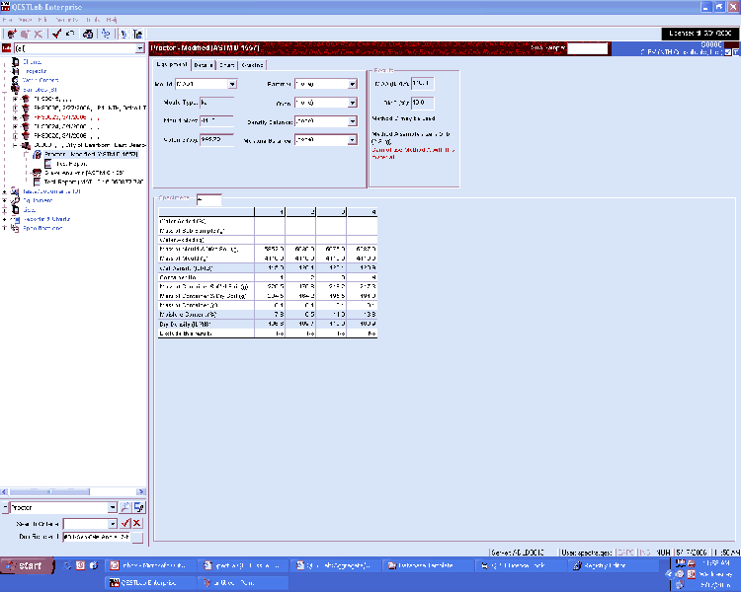
Task: Click the Reports & Charts node icon
Action: 16,219
